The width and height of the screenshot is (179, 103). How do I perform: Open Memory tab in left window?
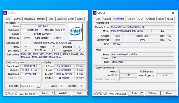click(x=41, y=19)
